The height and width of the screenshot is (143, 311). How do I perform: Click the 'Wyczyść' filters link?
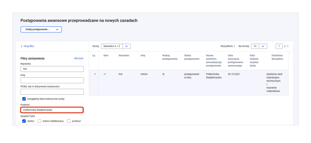79,58
